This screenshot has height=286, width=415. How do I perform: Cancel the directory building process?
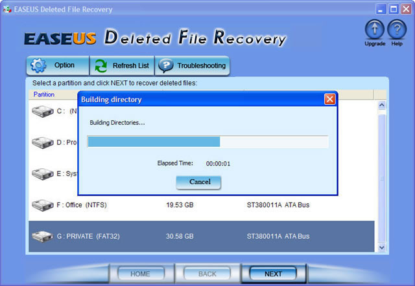[198, 182]
